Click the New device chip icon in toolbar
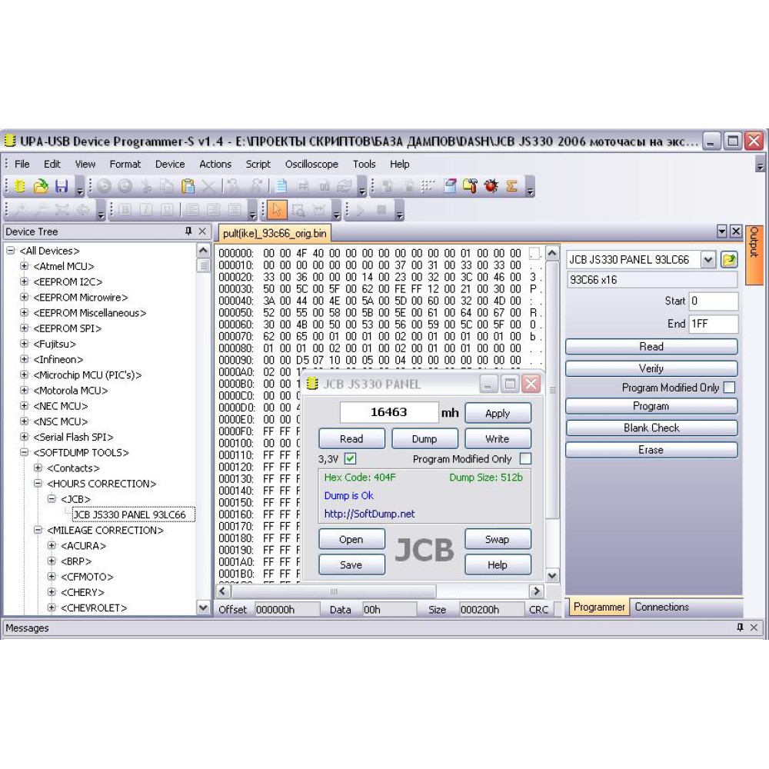This screenshot has height=769, width=769. (20, 186)
